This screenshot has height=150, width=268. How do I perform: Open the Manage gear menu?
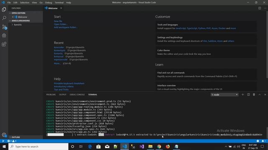(4, 135)
